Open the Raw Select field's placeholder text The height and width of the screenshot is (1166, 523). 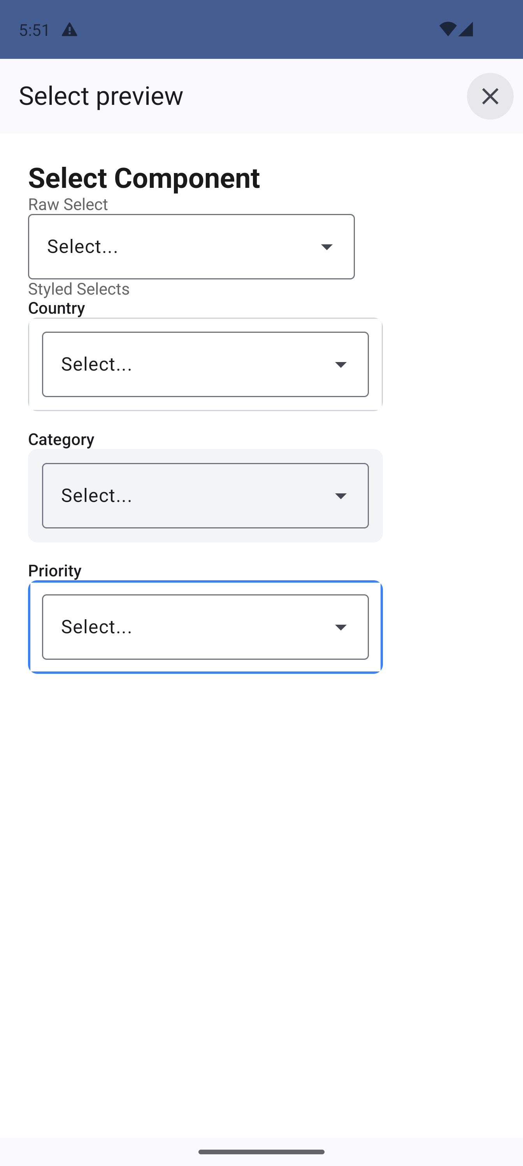[83, 247]
